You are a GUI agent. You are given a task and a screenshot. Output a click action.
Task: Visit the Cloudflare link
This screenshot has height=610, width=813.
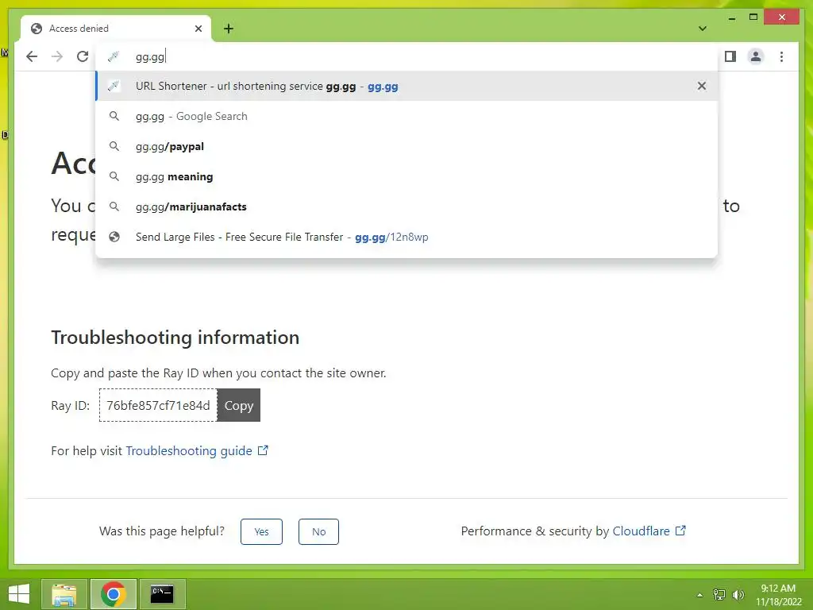click(641, 531)
